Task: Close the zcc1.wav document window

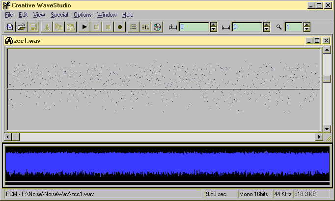Action: pyautogui.click(x=326, y=41)
